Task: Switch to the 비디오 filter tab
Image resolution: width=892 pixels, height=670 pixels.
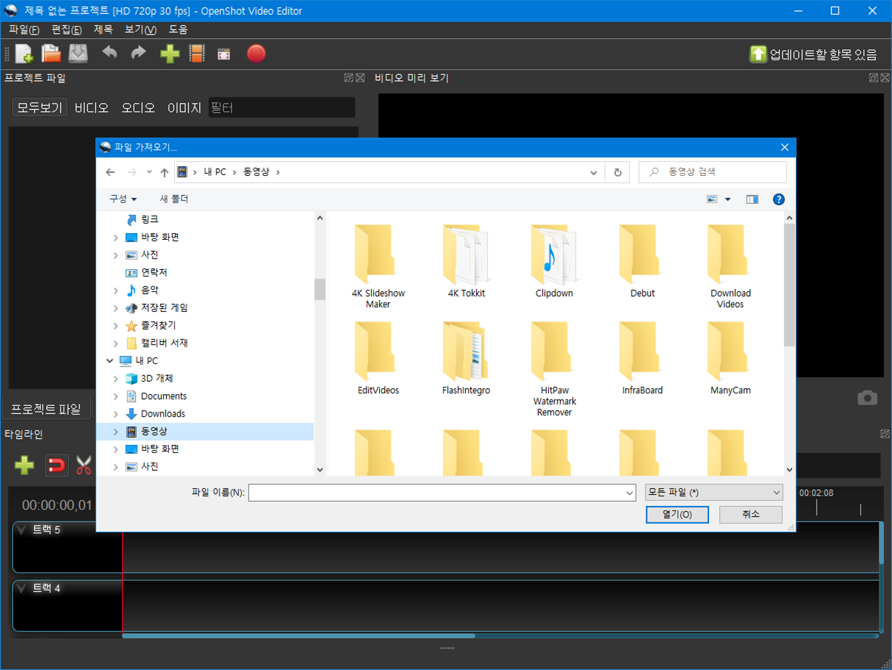Action: click(91, 108)
